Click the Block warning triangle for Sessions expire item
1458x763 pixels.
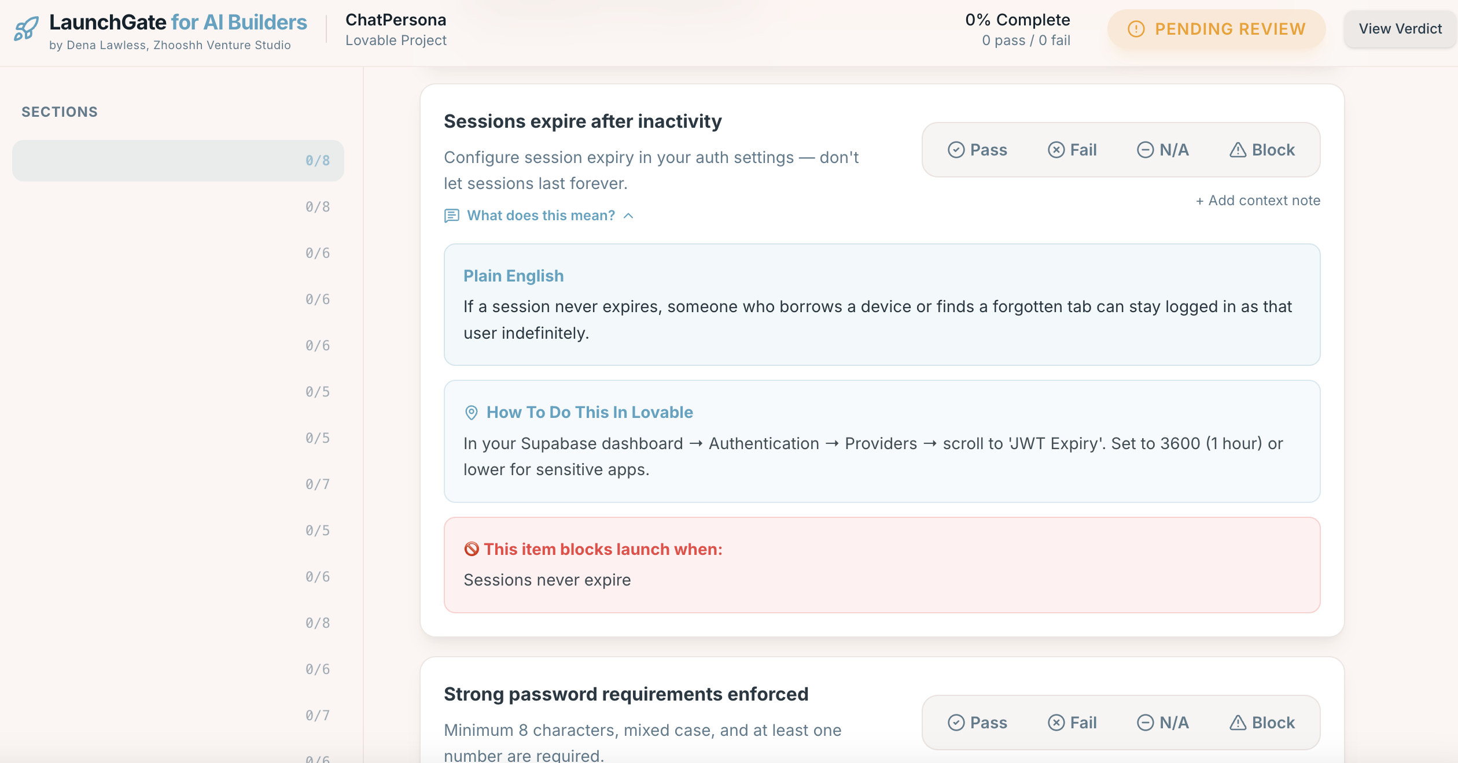1238,150
